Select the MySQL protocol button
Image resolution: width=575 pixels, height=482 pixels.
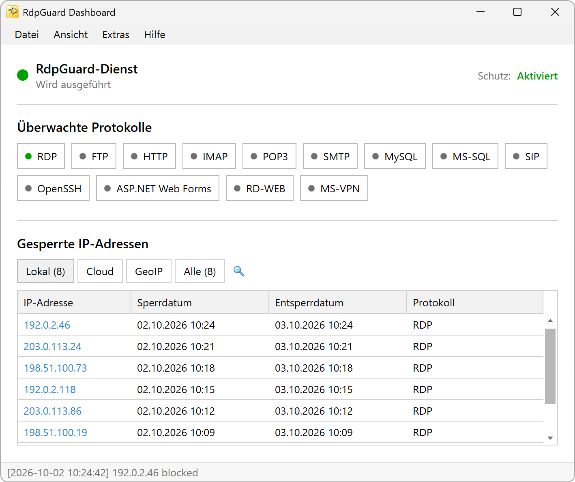click(395, 156)
